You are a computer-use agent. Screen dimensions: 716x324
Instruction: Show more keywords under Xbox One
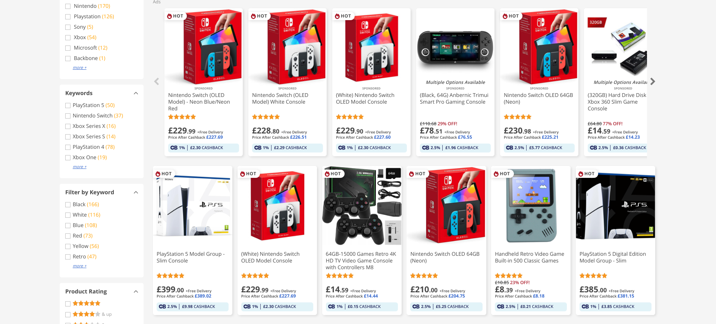pyautogui.click(x=79, y=167)
